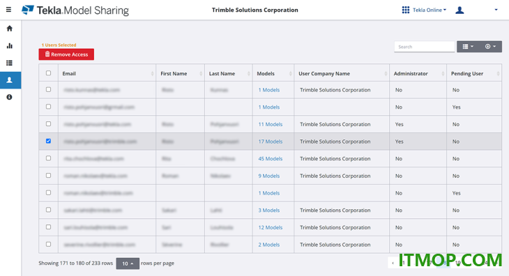The width and height of the screenshot is (509, 276).
Task: Go to Home in the sidebar
Action: pos(10,29)
